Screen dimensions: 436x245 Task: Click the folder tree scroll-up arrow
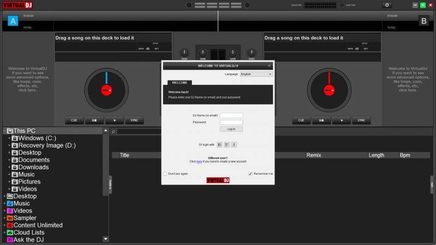tap(106, 131)
